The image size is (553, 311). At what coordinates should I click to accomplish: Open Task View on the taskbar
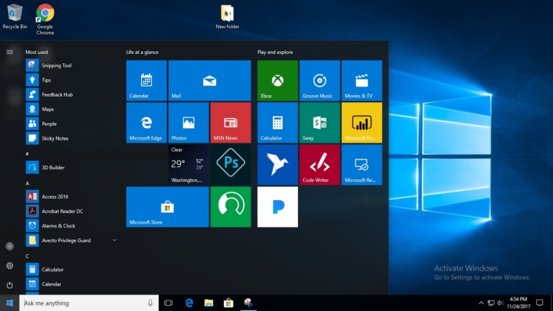point(168,303)
